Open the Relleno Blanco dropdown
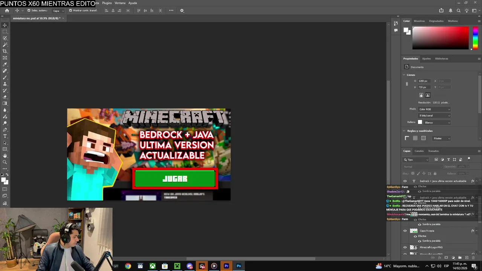The width and height of the screenshot is (482, 271). [x=437, y=122]
